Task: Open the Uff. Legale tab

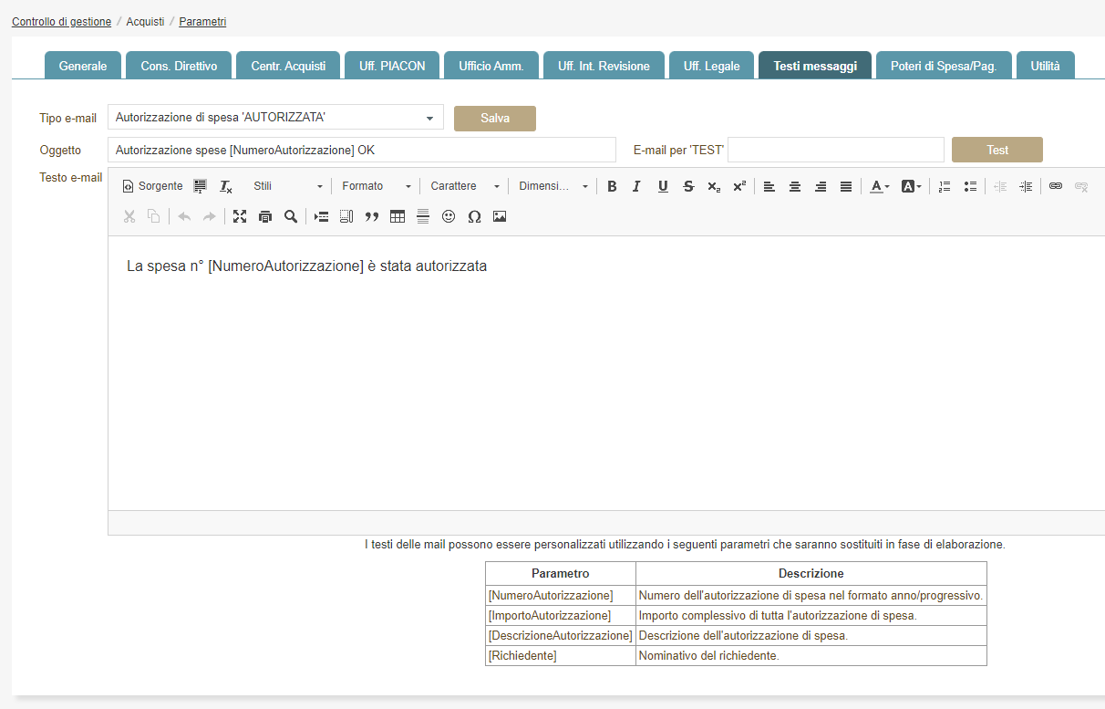Action: pyautogui.click(x=711, y=66)
